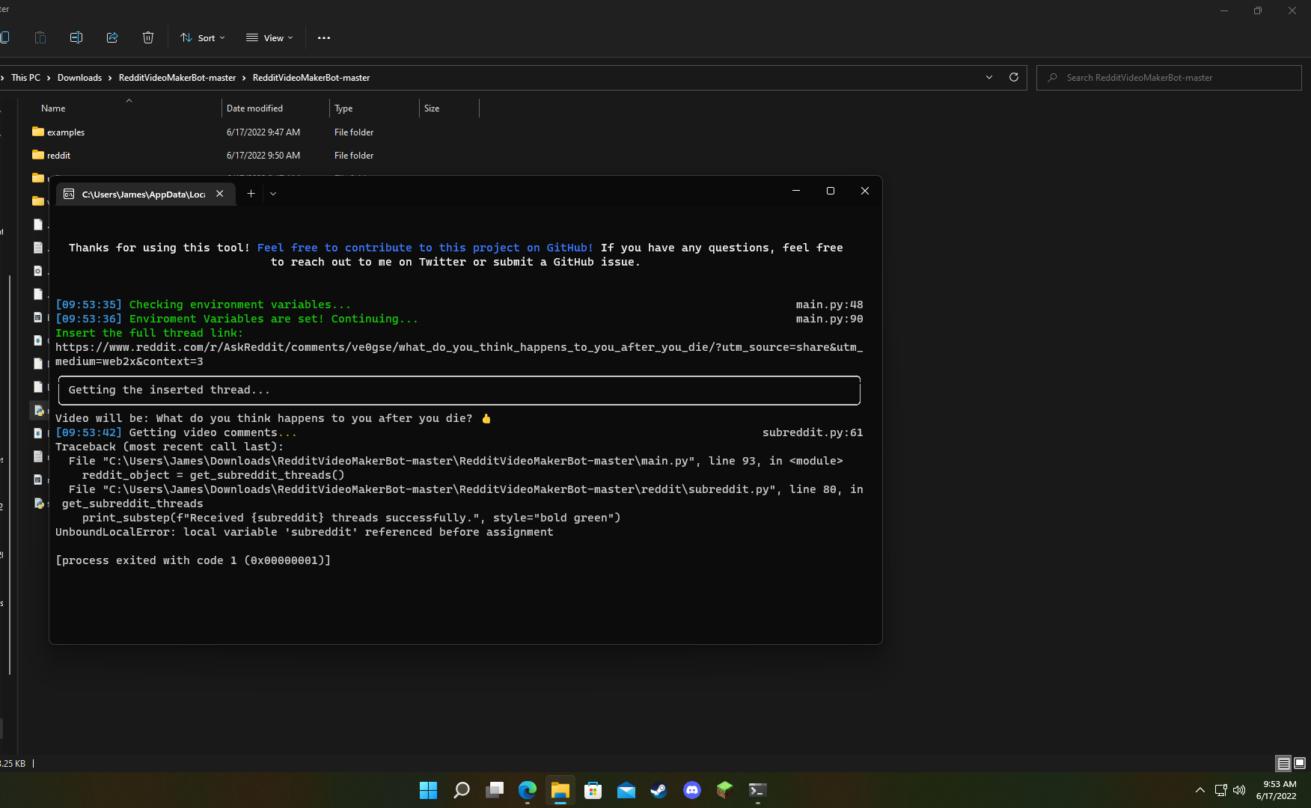Navigate to Downloads via the breadcrumb
The height and width of the screenshot is (808, 1311).
pyautogui.click(x=79, y=77)
